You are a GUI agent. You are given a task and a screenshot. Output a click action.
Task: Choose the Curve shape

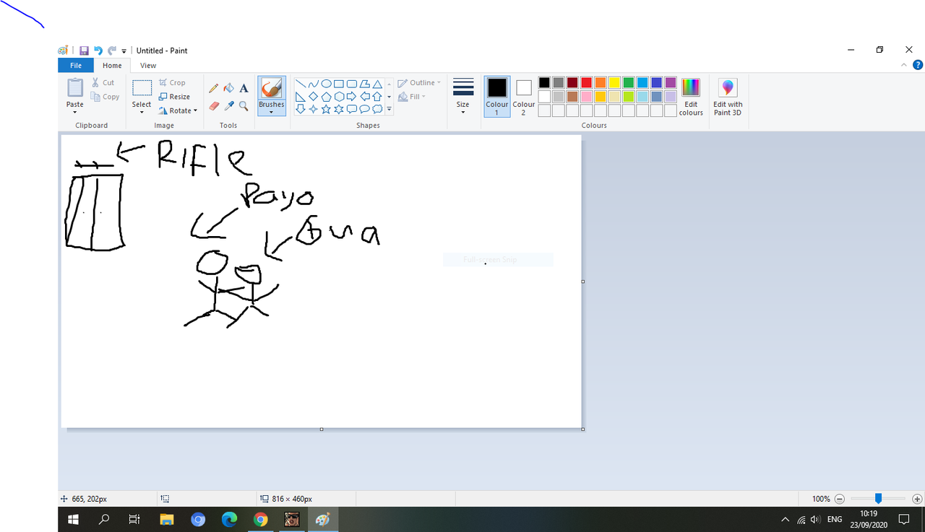(313, 84)
